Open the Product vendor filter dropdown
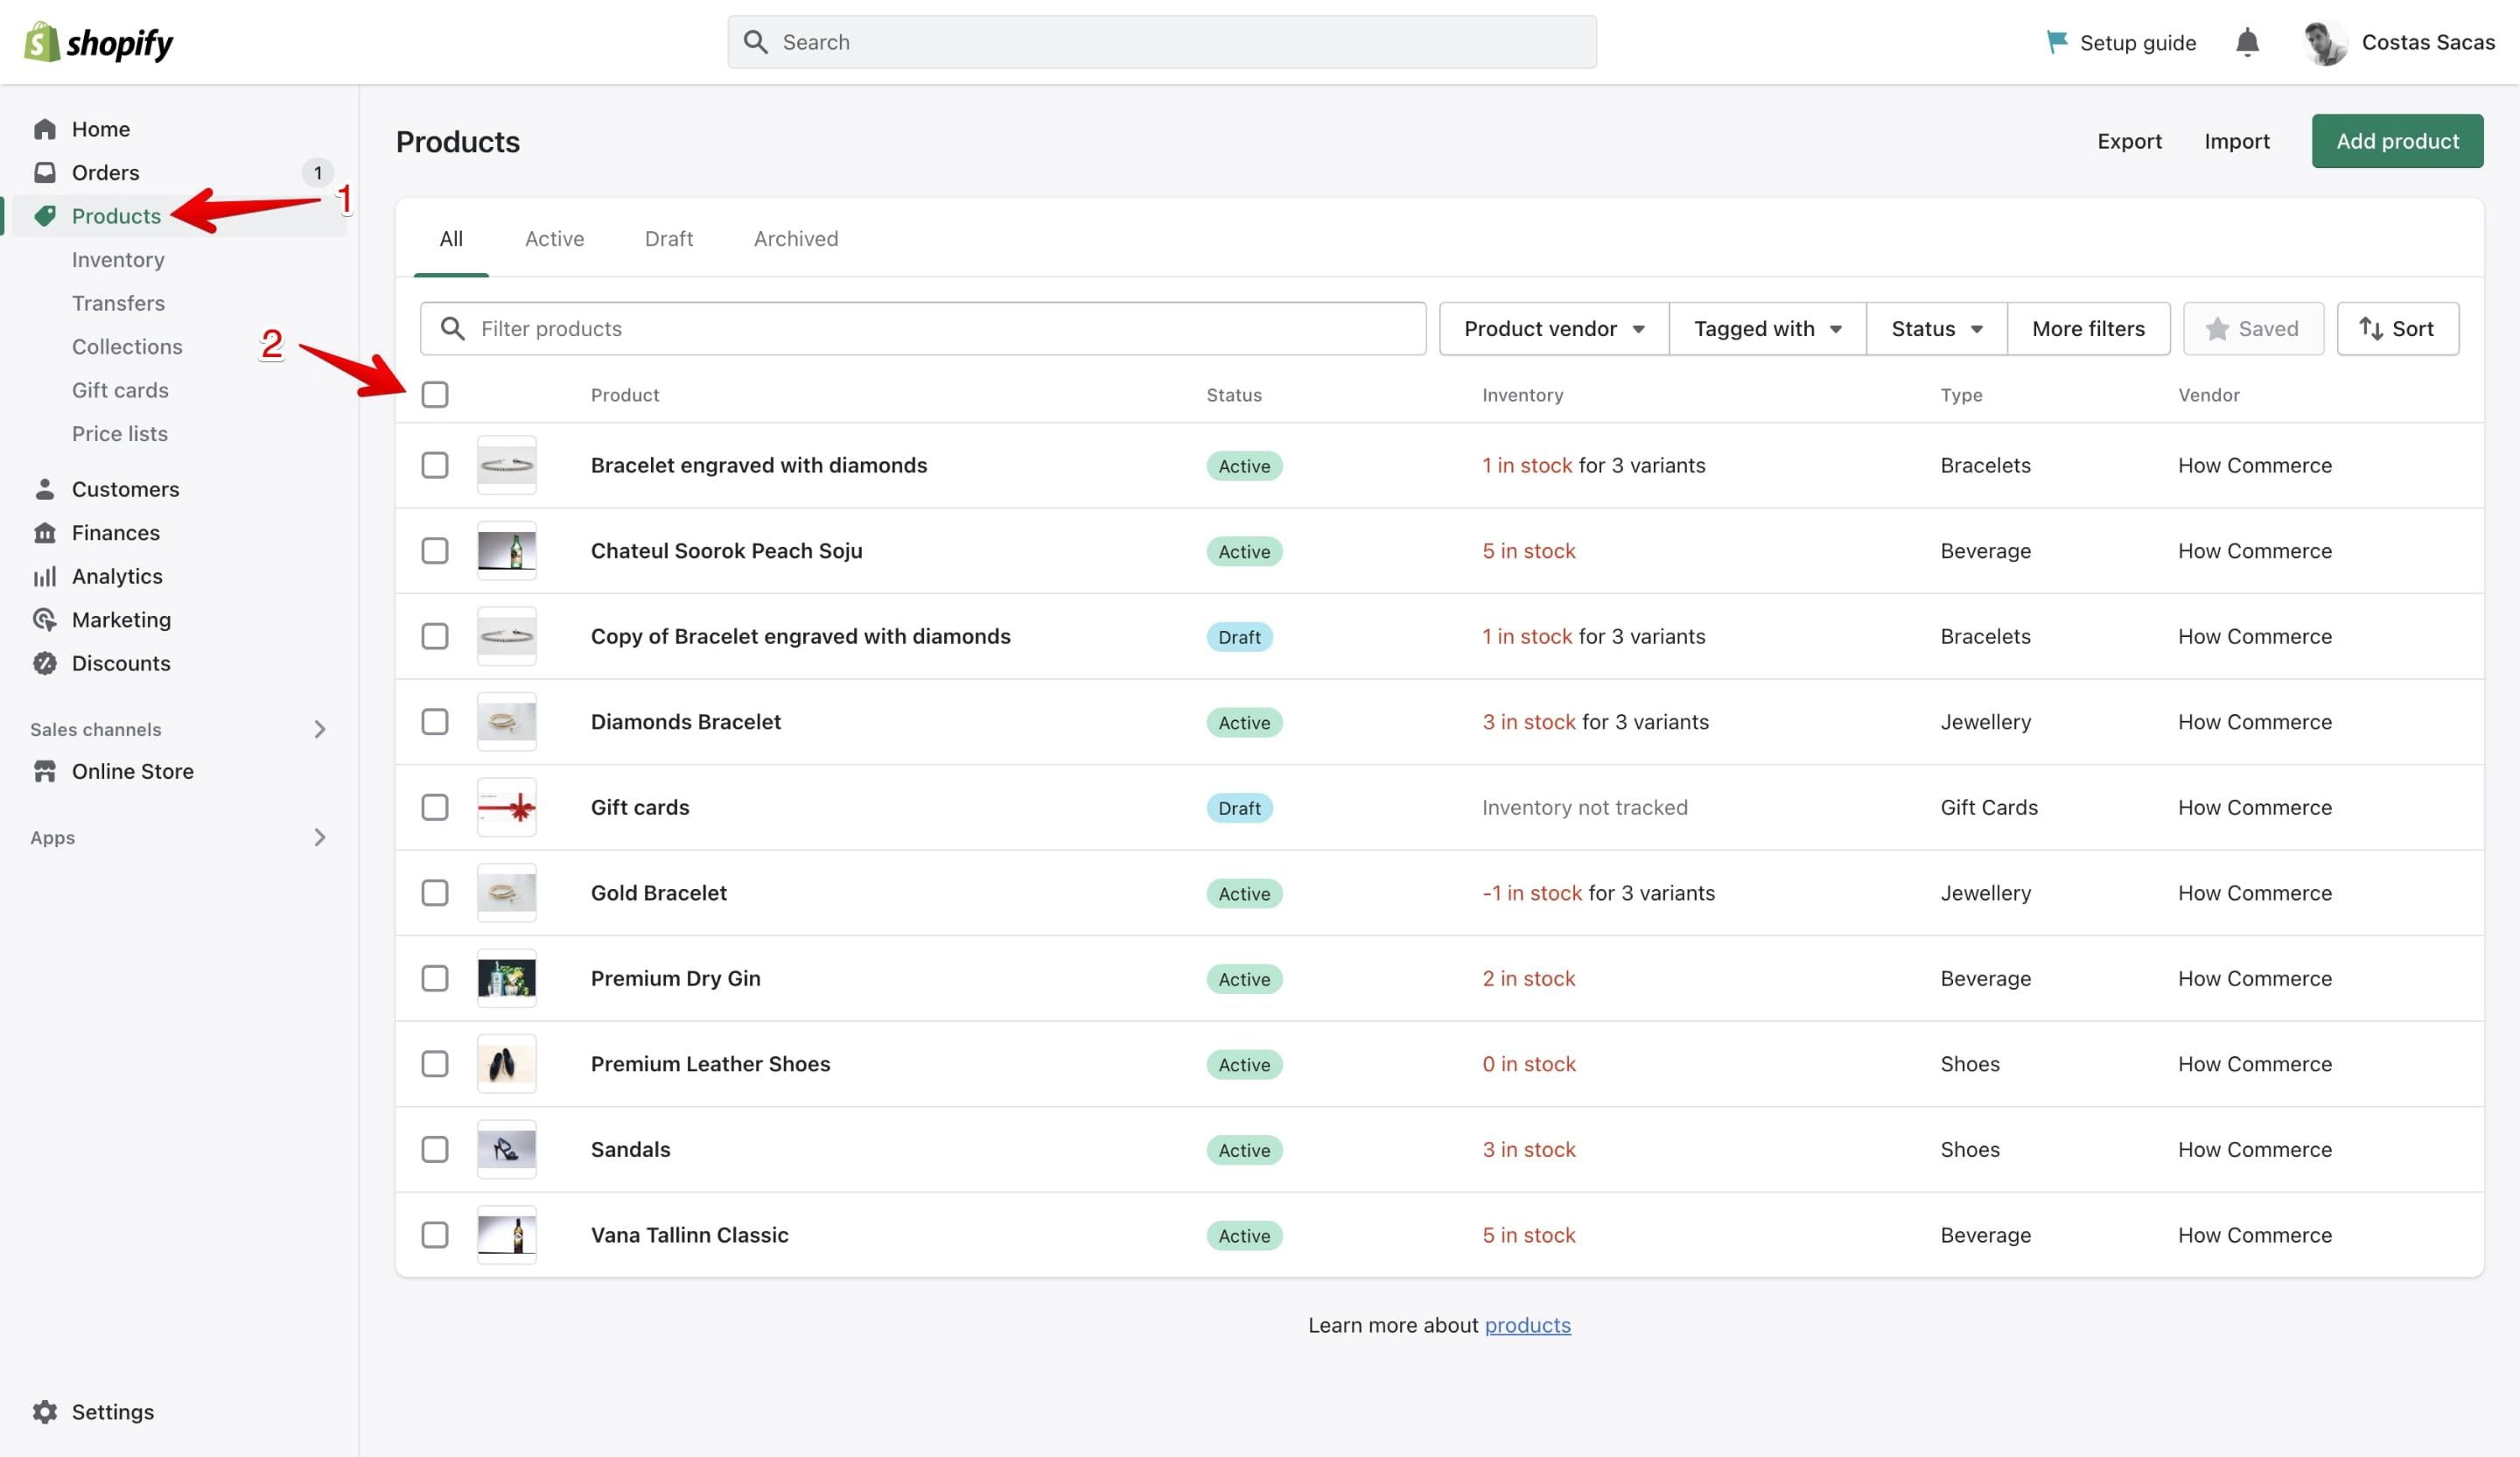This screenshot has height=1457, width=2520. [1554, 328]
